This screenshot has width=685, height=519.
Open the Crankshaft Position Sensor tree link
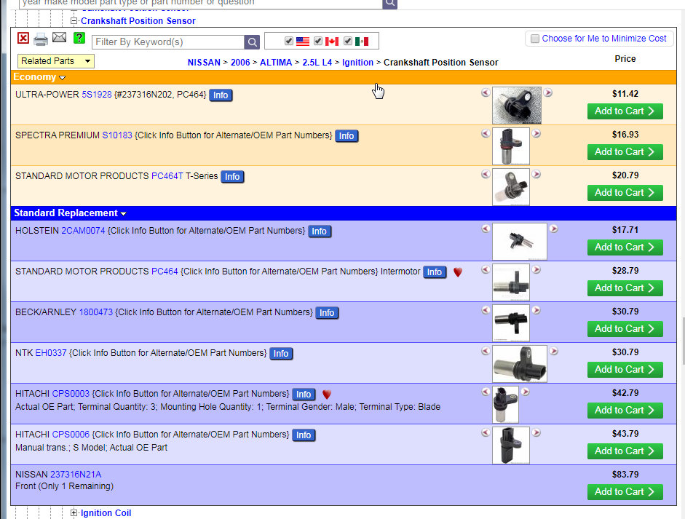point(138,21)
